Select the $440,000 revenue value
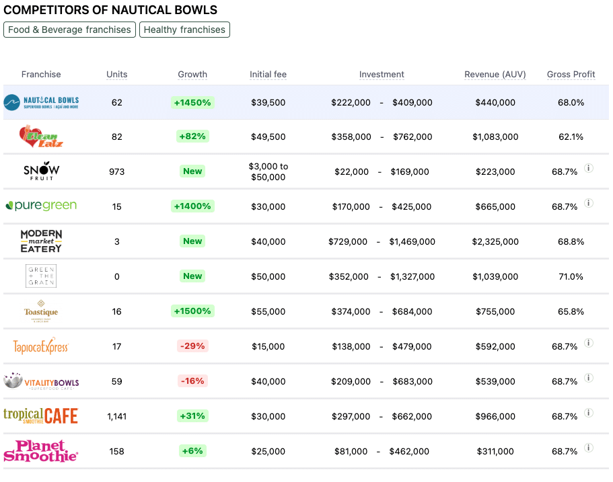This screenshot has height=482, width=613. 495,102
